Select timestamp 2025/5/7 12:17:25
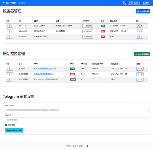Viewport: 153px width, 149px height. (118, 26)
